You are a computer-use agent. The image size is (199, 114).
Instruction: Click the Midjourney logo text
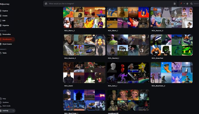point(5,4)
